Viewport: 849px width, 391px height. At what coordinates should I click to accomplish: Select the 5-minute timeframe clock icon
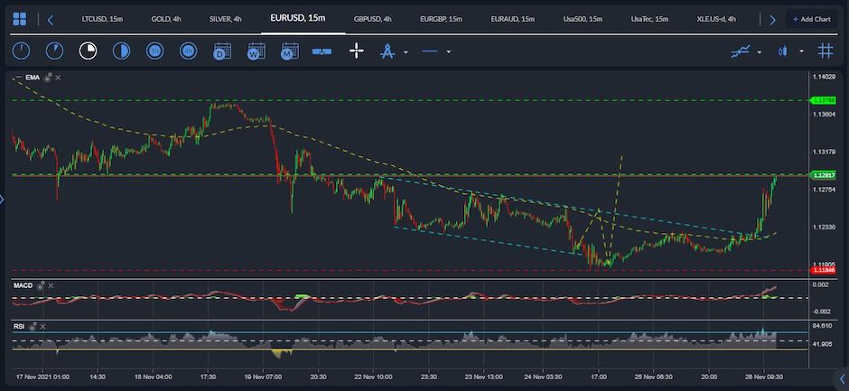(x=55, y=51)
